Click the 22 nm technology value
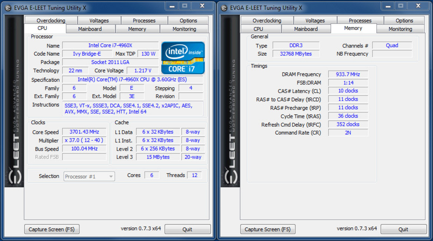The height and width of the screenshot is (241, 433). pyautogui.click(x=75, y=71)
